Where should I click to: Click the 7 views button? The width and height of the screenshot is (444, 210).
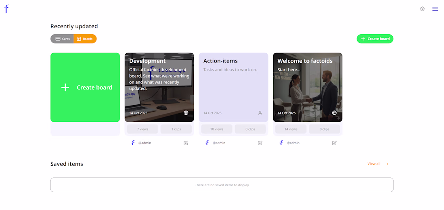(143, 129)
